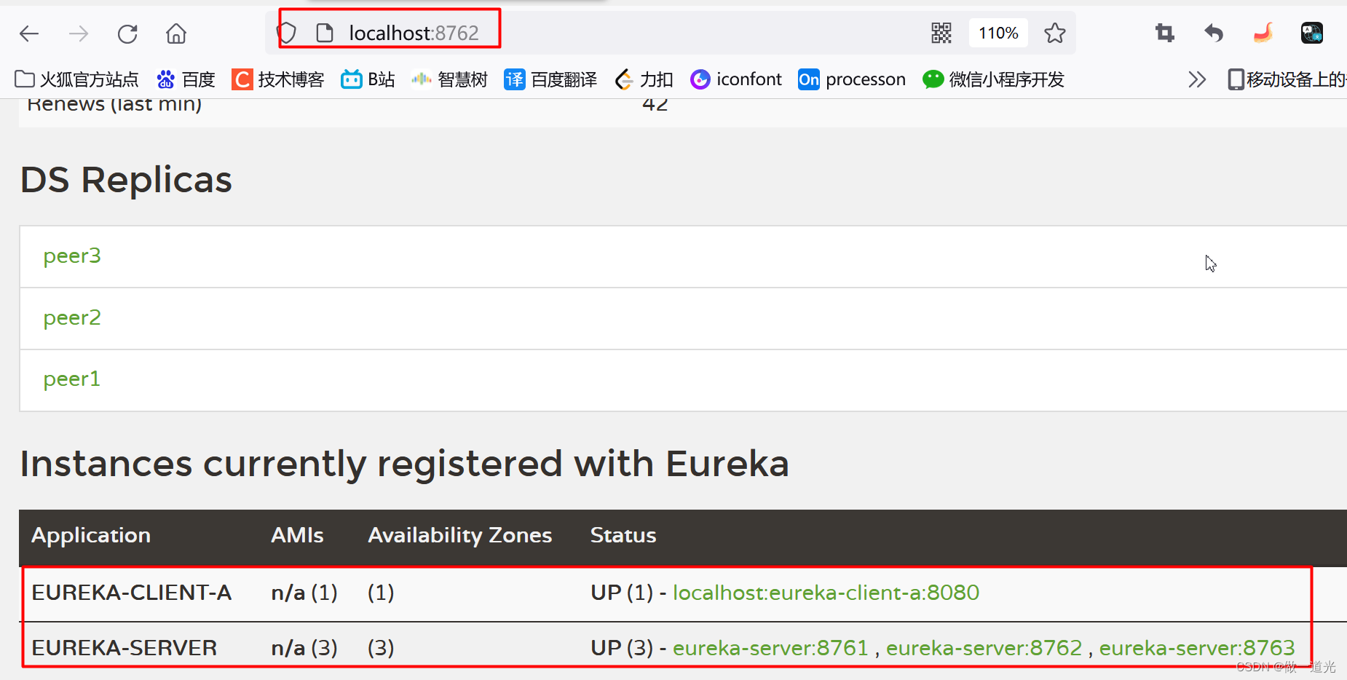Click the 力扣 bookmark icon
1347x680 pixels.
pyautogui.click(x=624, y=79)
